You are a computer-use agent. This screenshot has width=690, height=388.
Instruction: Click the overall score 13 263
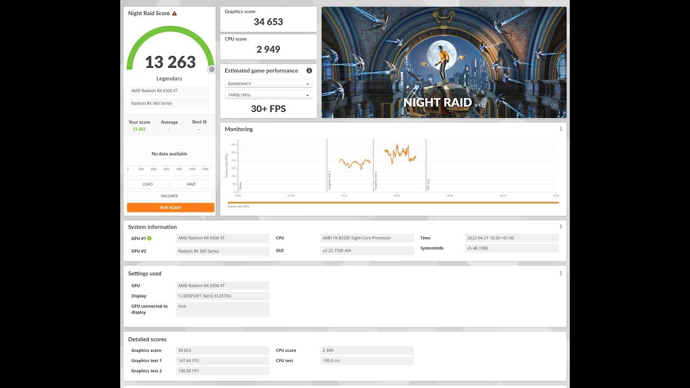coord(170,62)
